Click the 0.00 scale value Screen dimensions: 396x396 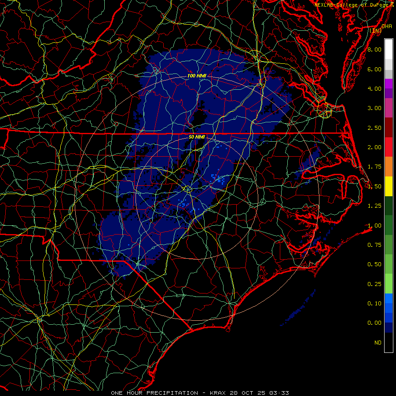click(x=374, y=323)
